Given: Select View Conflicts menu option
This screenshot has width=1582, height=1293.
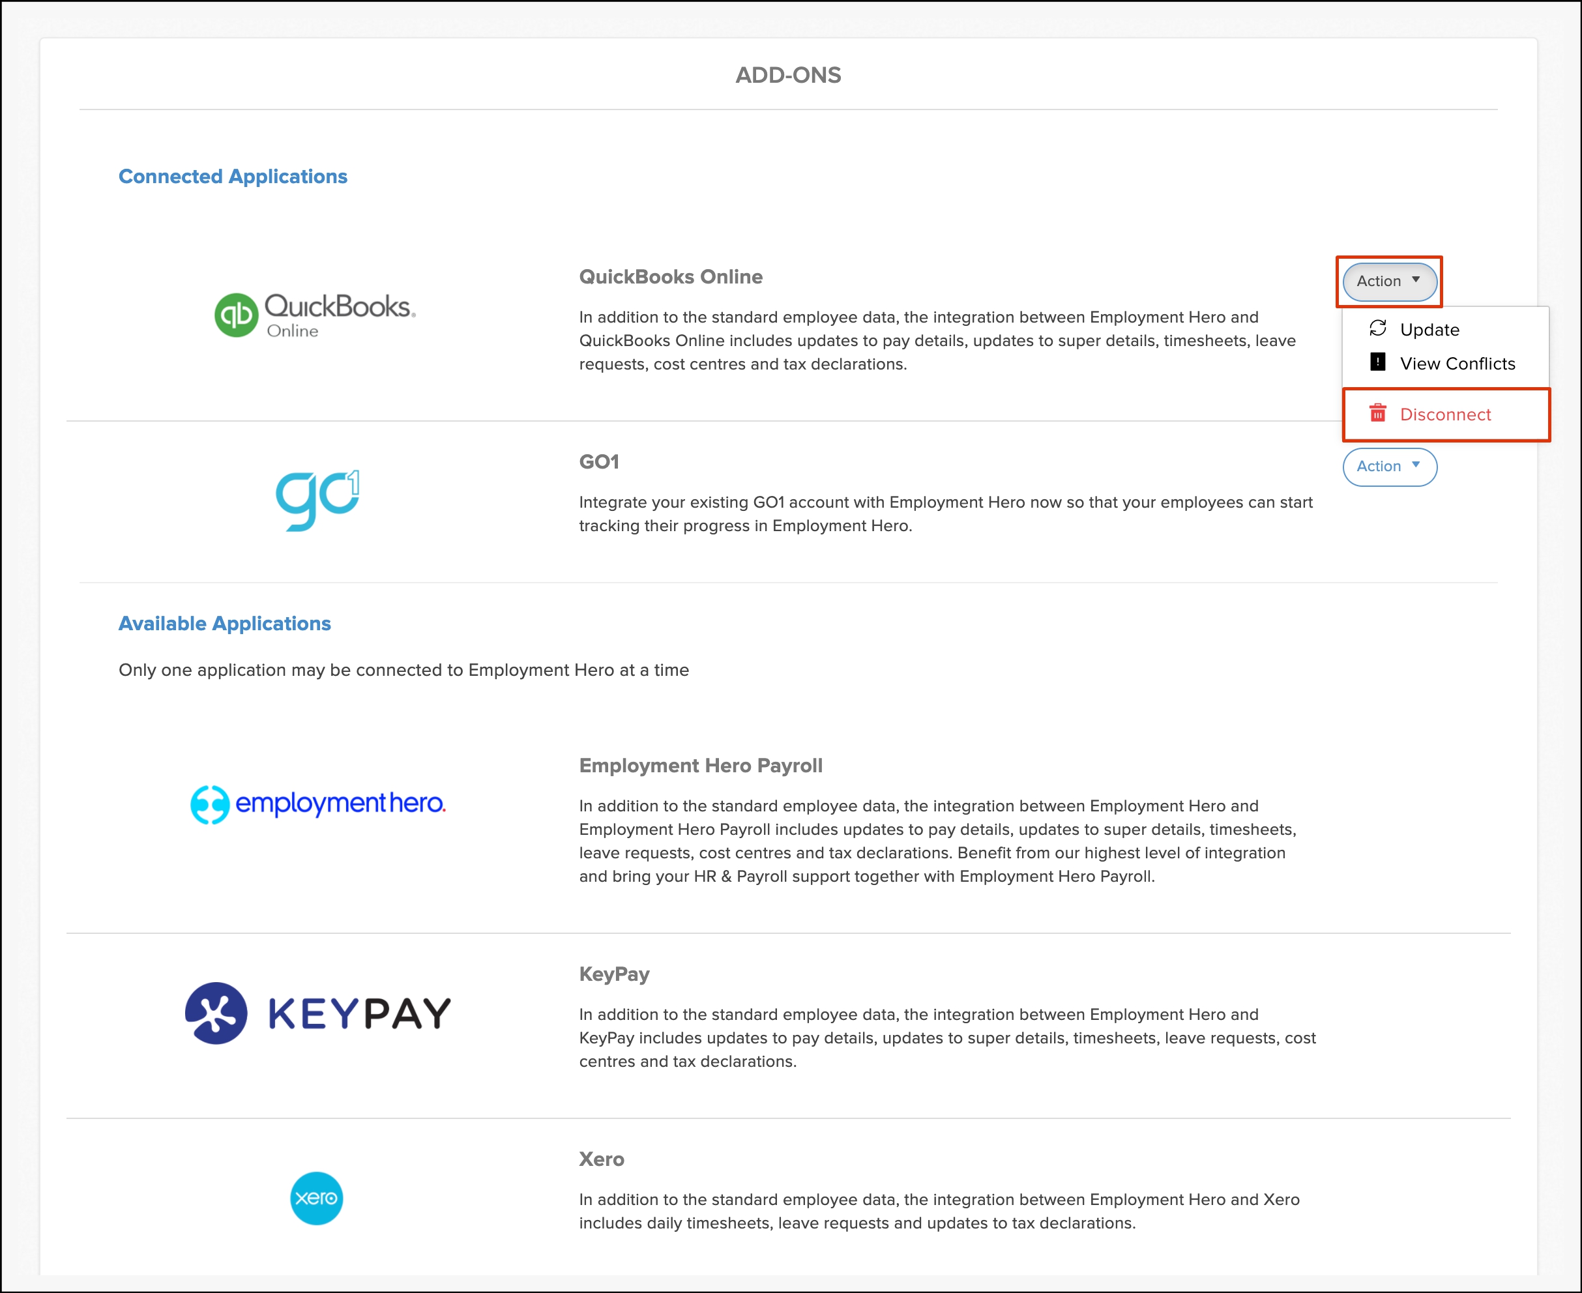Looking at the screenshot, I should (x=1457, y=364).
